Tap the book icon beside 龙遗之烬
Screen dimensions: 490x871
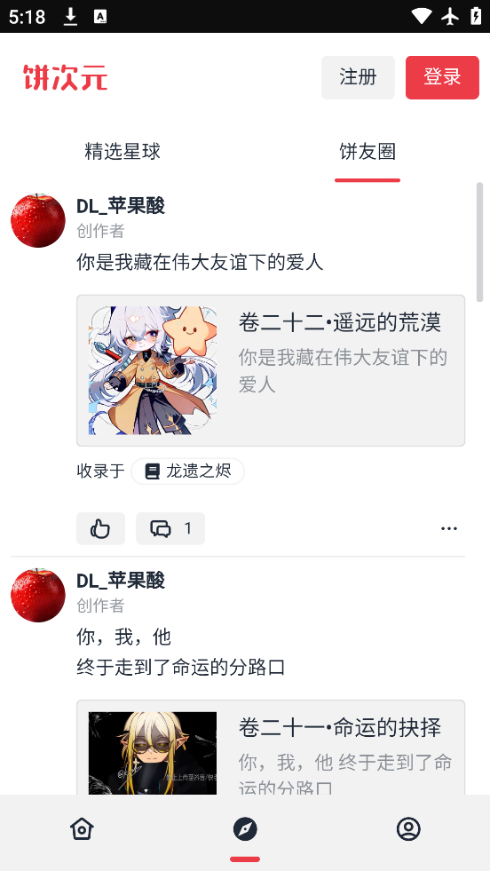(x=152, y=471)
